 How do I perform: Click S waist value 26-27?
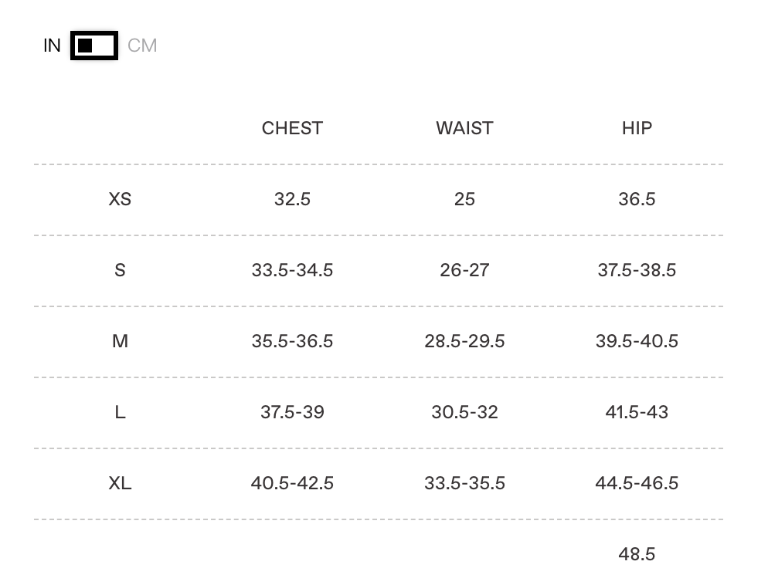point(464,270)
